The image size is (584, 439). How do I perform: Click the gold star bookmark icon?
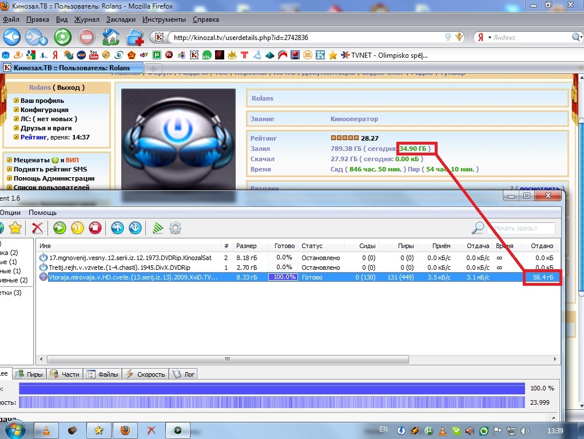332,55
